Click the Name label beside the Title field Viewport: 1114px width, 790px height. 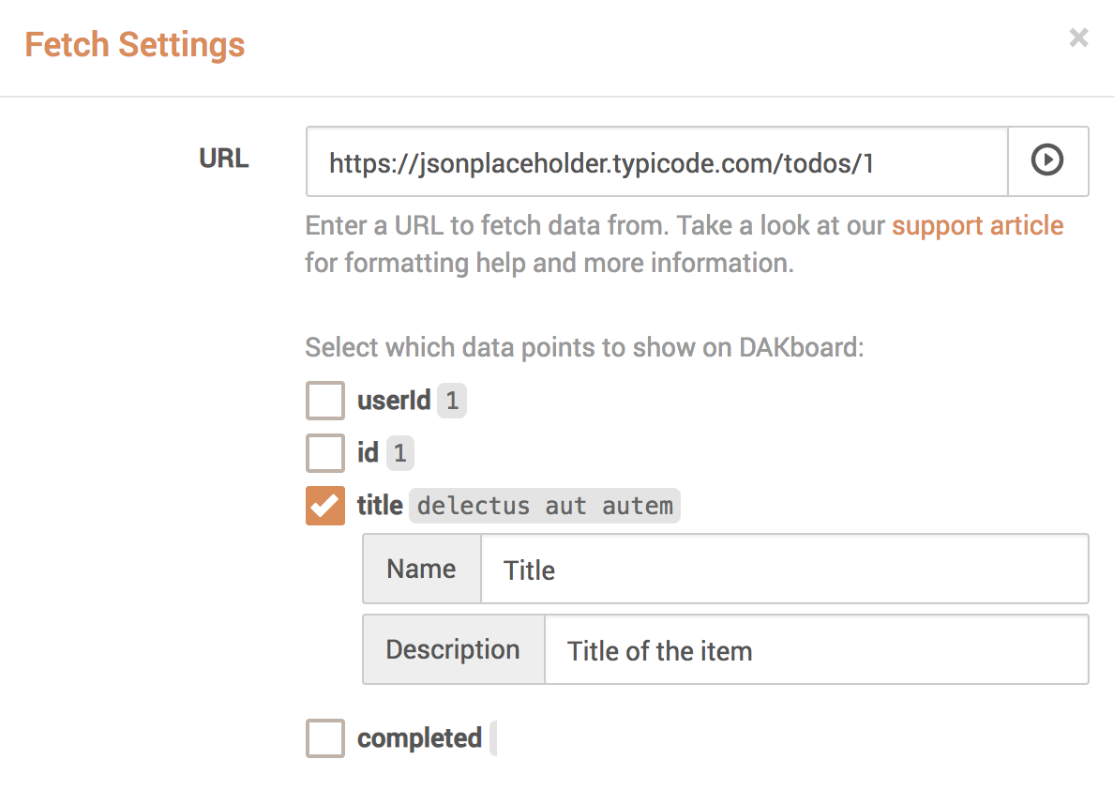click(x=421, y=569)
